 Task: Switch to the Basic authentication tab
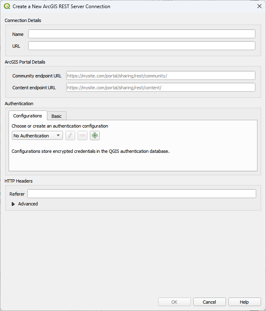(x=56, y=116)
